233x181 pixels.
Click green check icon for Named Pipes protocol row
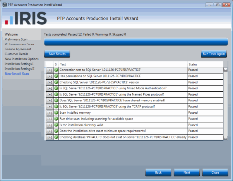pyautogui.click(x=56, y=94)
